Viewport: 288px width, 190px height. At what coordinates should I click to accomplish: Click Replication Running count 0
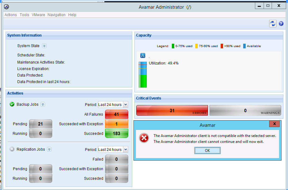(40, 179)
